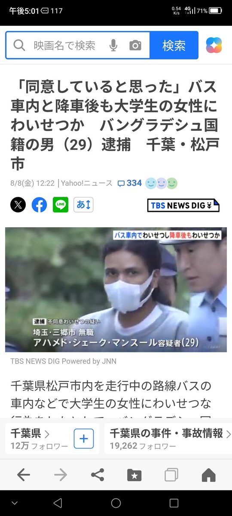
Task: Open the TBS NEWS DIG source link
Action: 183,205
